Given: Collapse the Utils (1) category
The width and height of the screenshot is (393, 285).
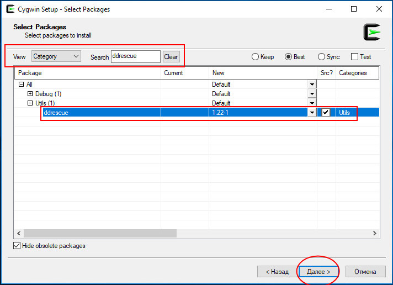Looking at the screenshot, I should 30,103.
